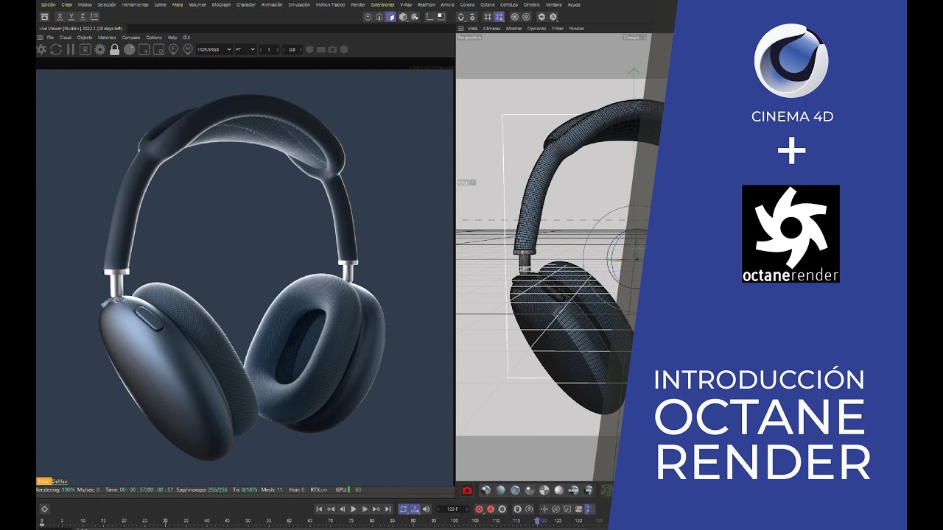This screenshot has height=530, width=943.
Task: Click the bright white material sphere swatch
Action: (x=559, y=490)
